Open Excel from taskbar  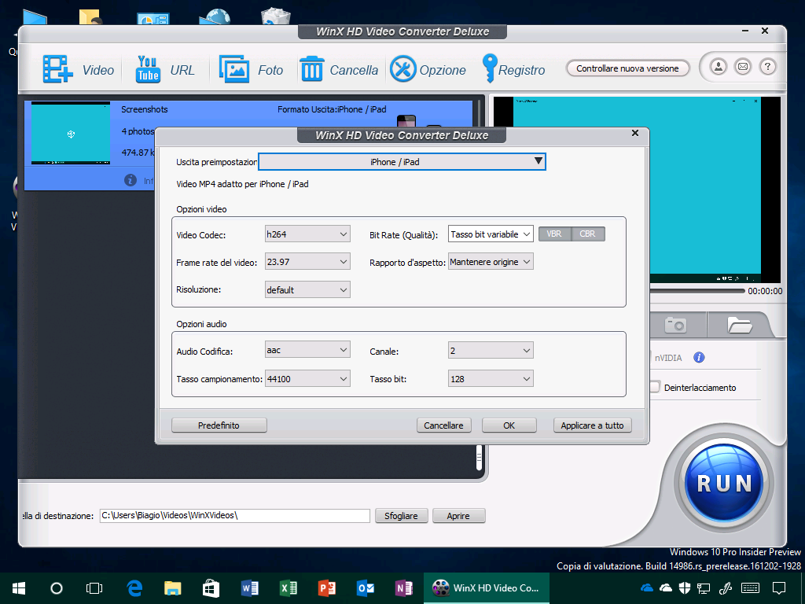[288, 588]
